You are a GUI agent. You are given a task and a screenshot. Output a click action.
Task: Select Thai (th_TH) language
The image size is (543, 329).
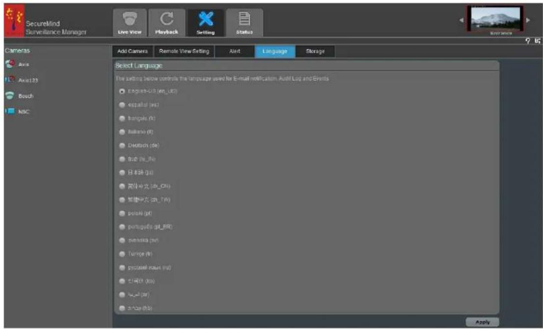coord(122,159)
